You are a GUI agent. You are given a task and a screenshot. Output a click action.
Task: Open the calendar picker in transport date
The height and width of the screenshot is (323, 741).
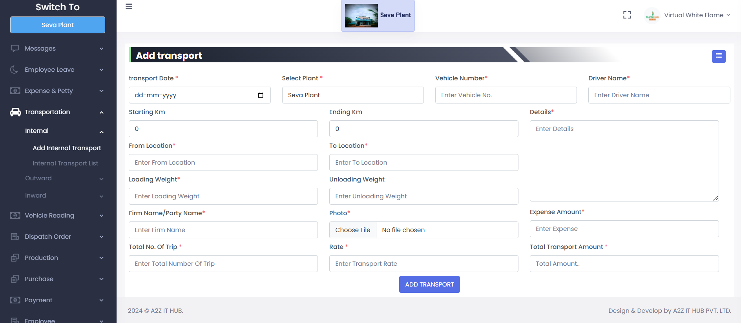click(260, 95)
